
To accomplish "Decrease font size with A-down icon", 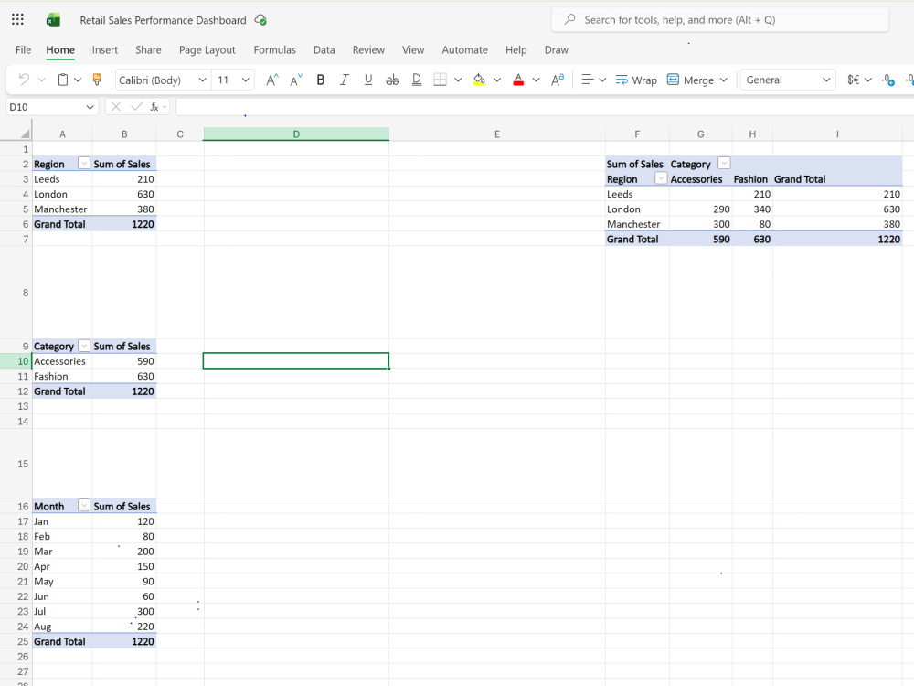I will 296,80.
